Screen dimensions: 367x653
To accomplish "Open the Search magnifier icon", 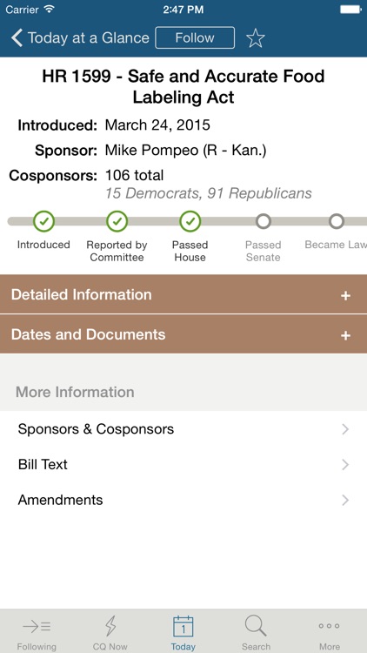I will pos(256,626).
